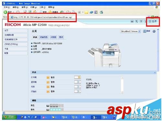Click the Print icon in the browser toolbar
Screen dimensions: 162x121
pyautogui.click(x=74, y=12)
